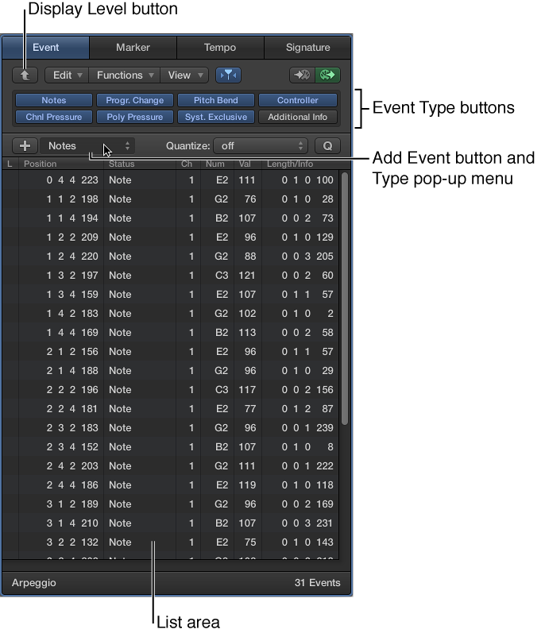Click length 0 0 1 239 in the list
Image resolution: width=545 pixels, height=637 pixels.
tap(307, 428)
